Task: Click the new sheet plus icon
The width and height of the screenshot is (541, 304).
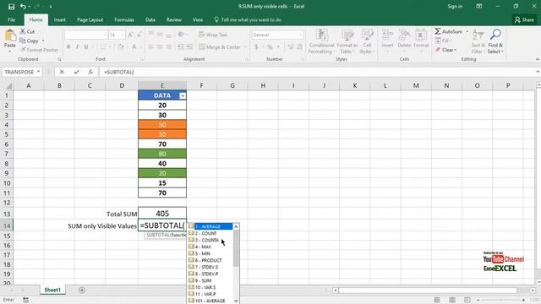Action: click(82, 290)
